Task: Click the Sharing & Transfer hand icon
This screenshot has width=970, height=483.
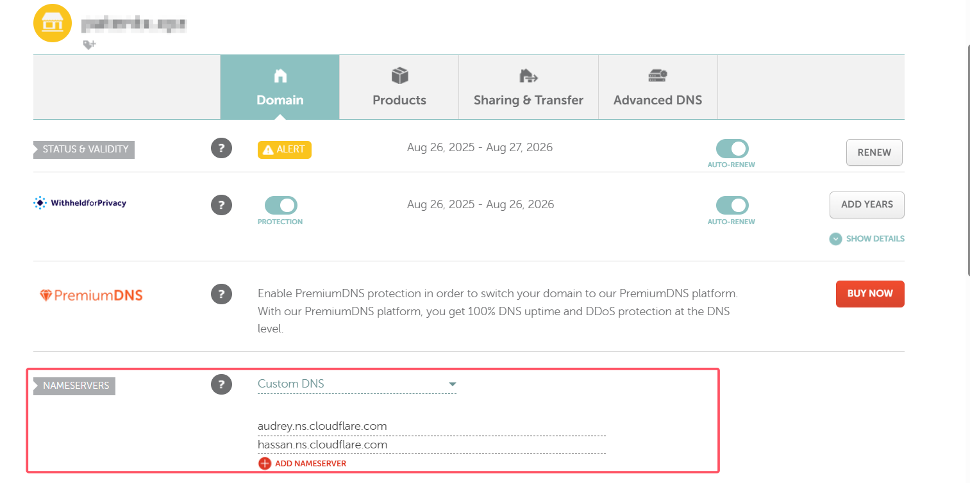Action: click(528, 74)
